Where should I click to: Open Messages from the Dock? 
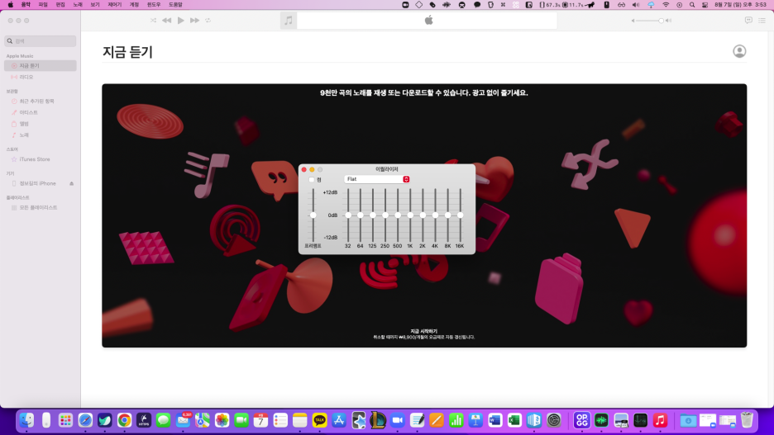tap(164, 420)
